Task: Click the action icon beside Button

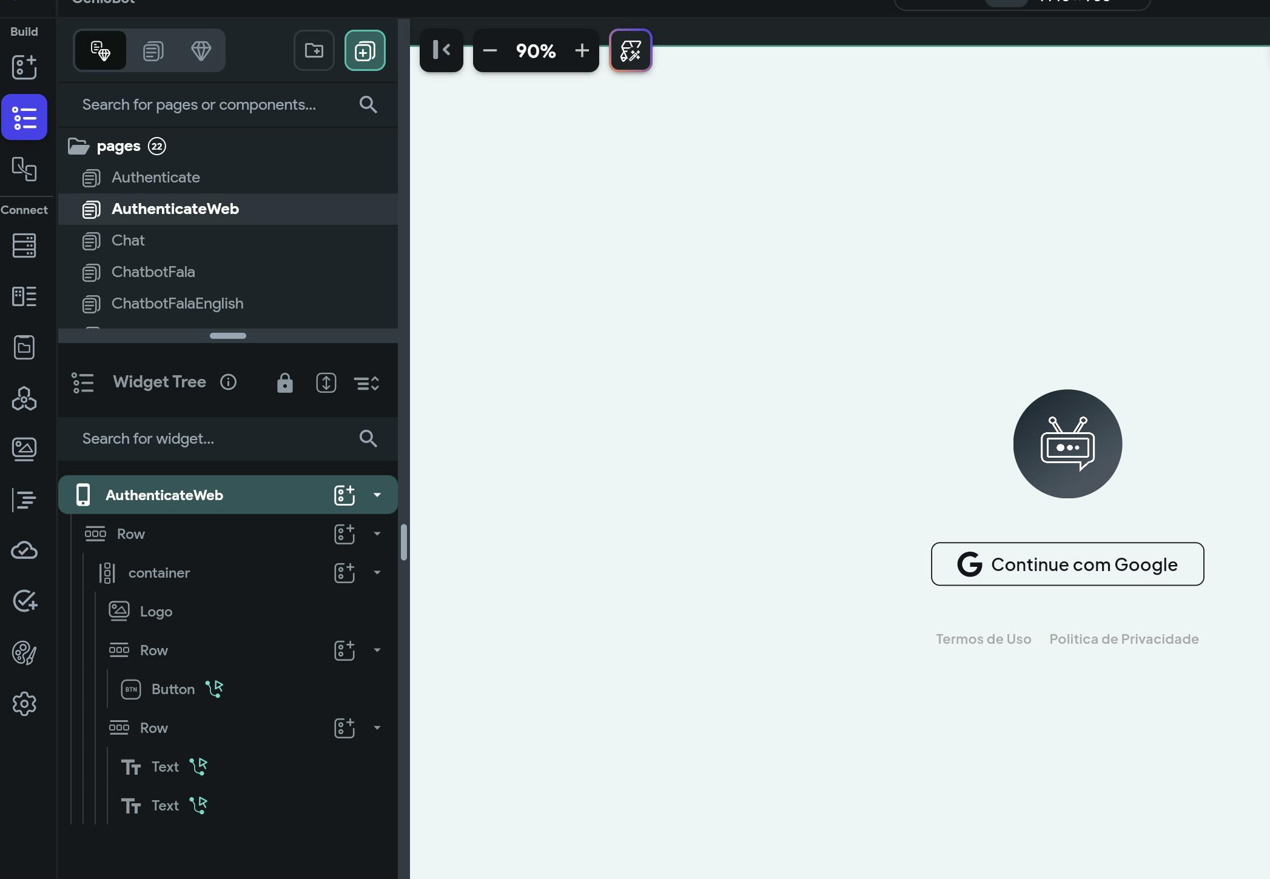Action: (214, 689)
